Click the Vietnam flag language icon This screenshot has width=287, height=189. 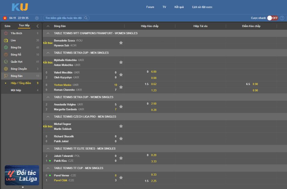5,18
